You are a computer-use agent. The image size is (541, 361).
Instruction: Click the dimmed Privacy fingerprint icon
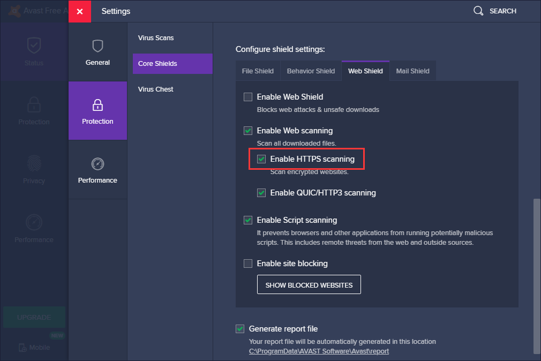(x=34, y=163)
